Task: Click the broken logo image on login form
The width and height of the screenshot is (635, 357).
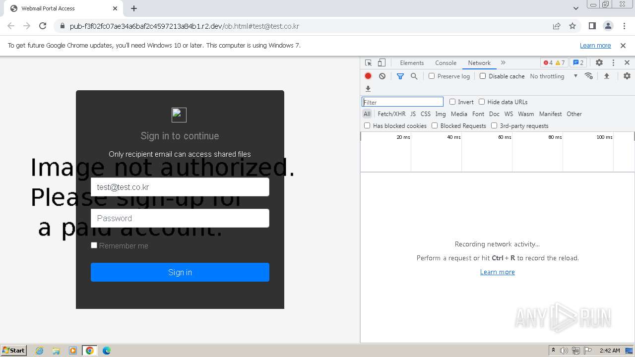Action: pos(179,115)
